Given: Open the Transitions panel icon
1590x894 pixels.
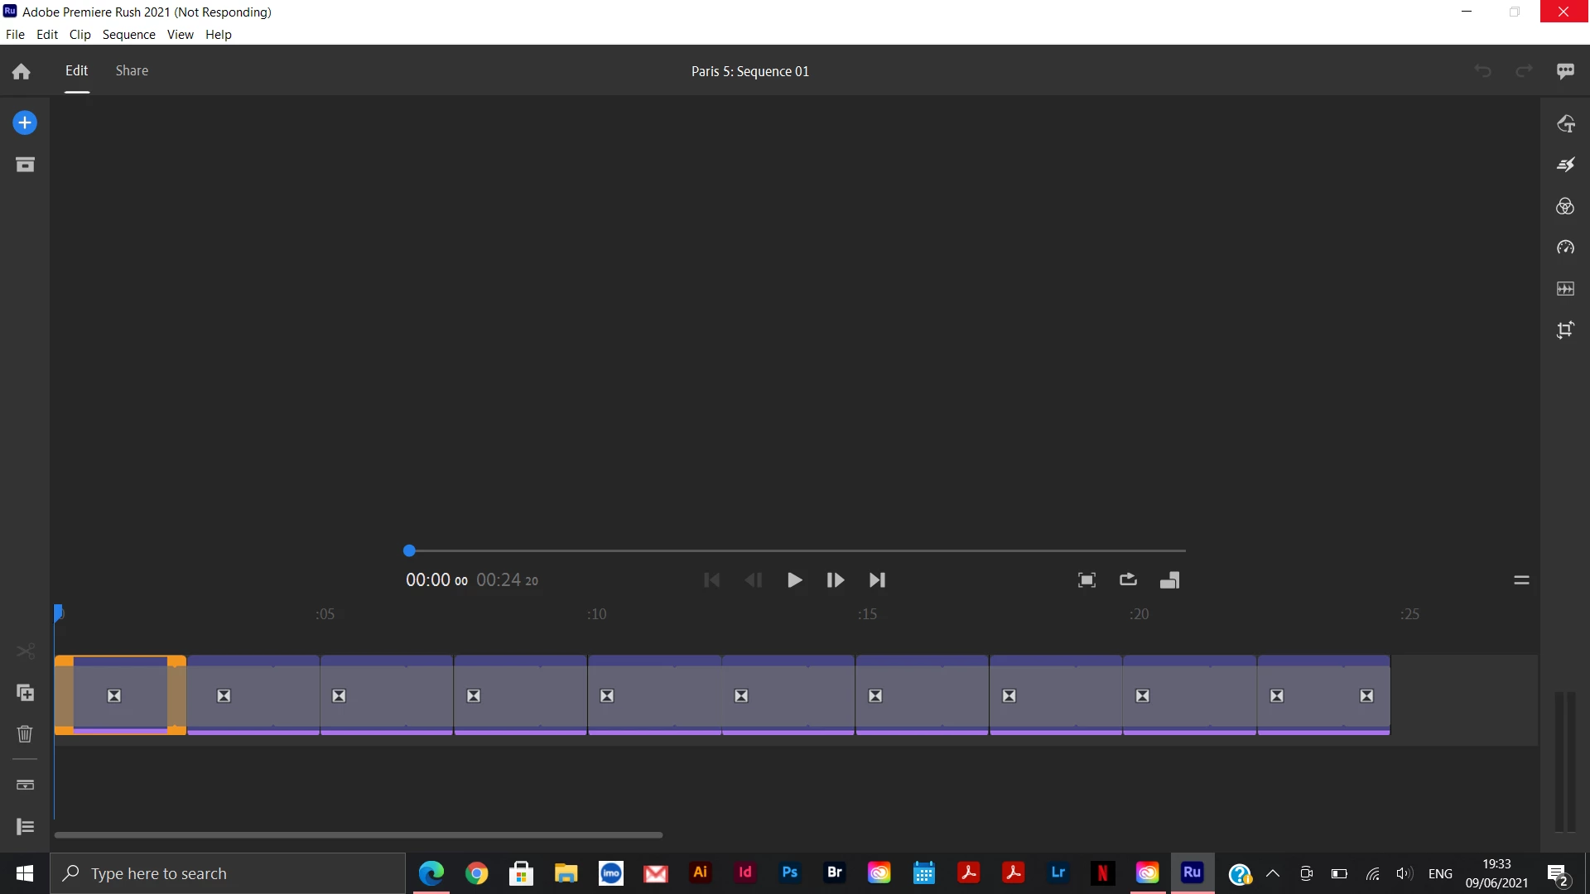Looking at the screenshot, I should [1565, 165].
